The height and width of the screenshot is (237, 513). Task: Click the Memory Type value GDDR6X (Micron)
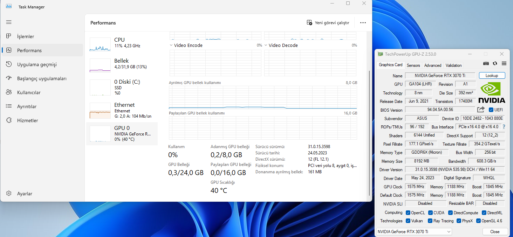tap(426, 152)
